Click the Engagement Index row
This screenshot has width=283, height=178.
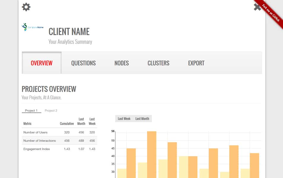tap(36, 149)
